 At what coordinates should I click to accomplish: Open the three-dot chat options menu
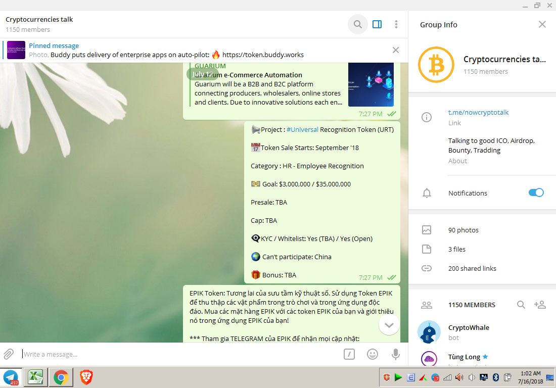pyautogui.click(x=396, y=24)
